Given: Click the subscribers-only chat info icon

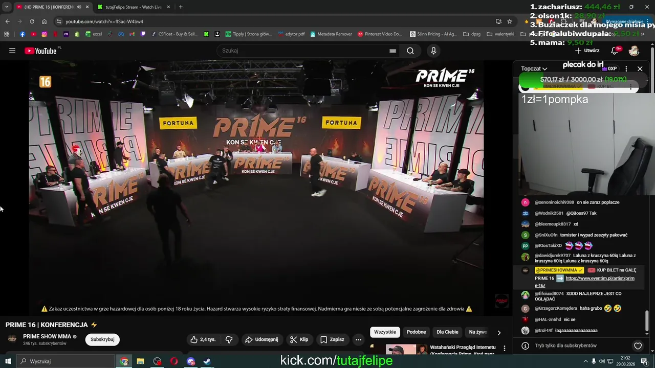Looking at the screenshot, I should (x=525, y=346).
